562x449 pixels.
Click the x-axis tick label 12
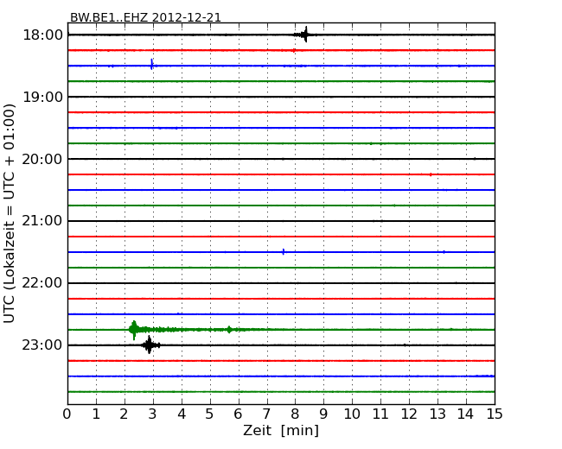409,414
